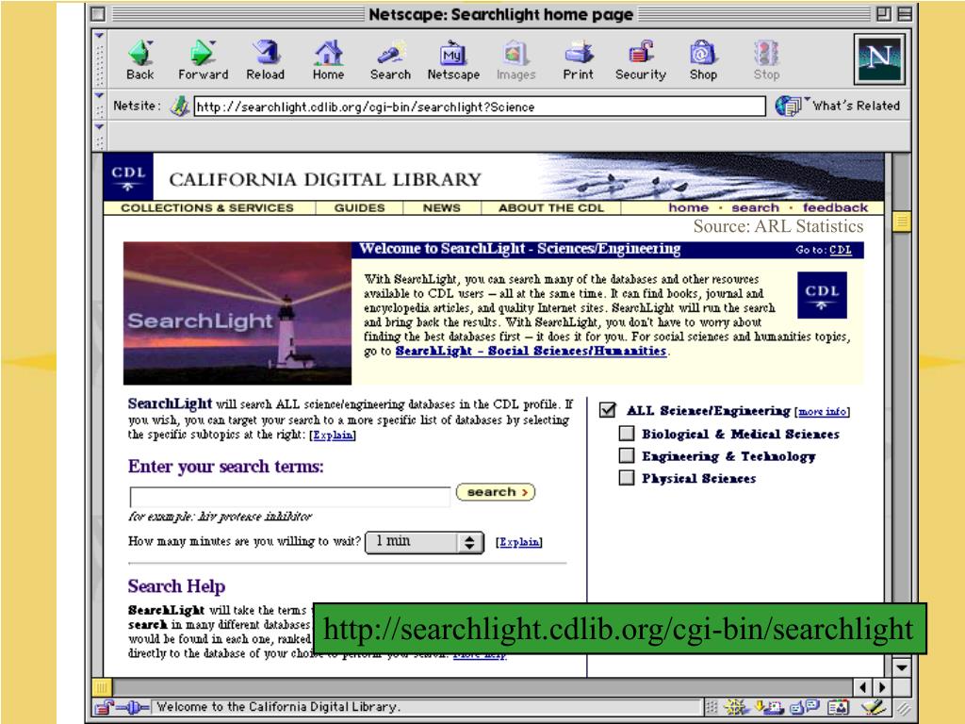Go back with the Back toolbar button

tap(140, 59)
